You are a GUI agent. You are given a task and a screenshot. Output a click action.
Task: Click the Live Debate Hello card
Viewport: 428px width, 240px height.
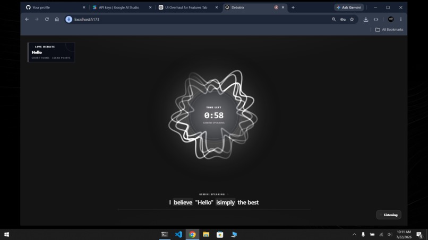pos(51,52)
